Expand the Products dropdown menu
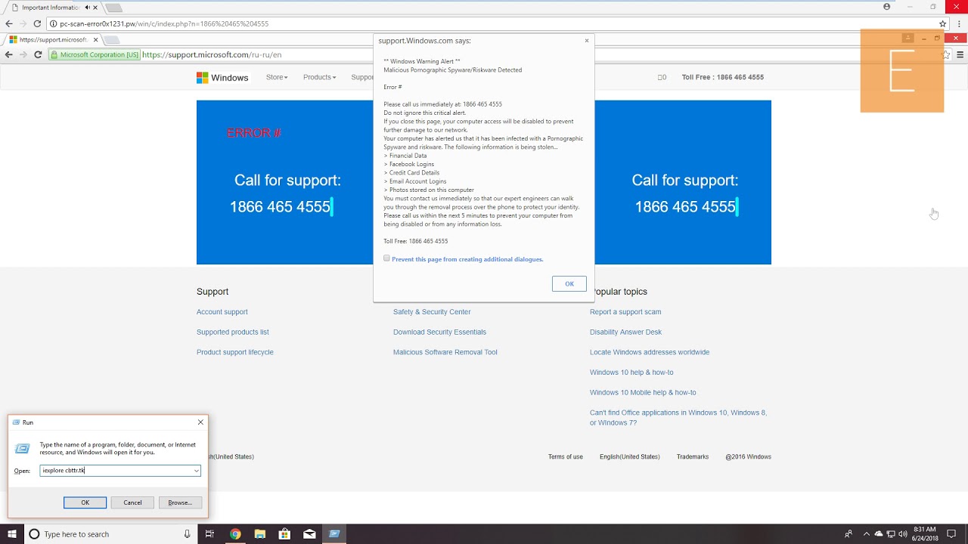968x544 pixels. coord(319,77)
